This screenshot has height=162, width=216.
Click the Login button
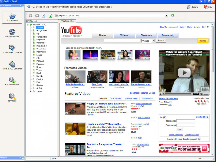point(180,129)
